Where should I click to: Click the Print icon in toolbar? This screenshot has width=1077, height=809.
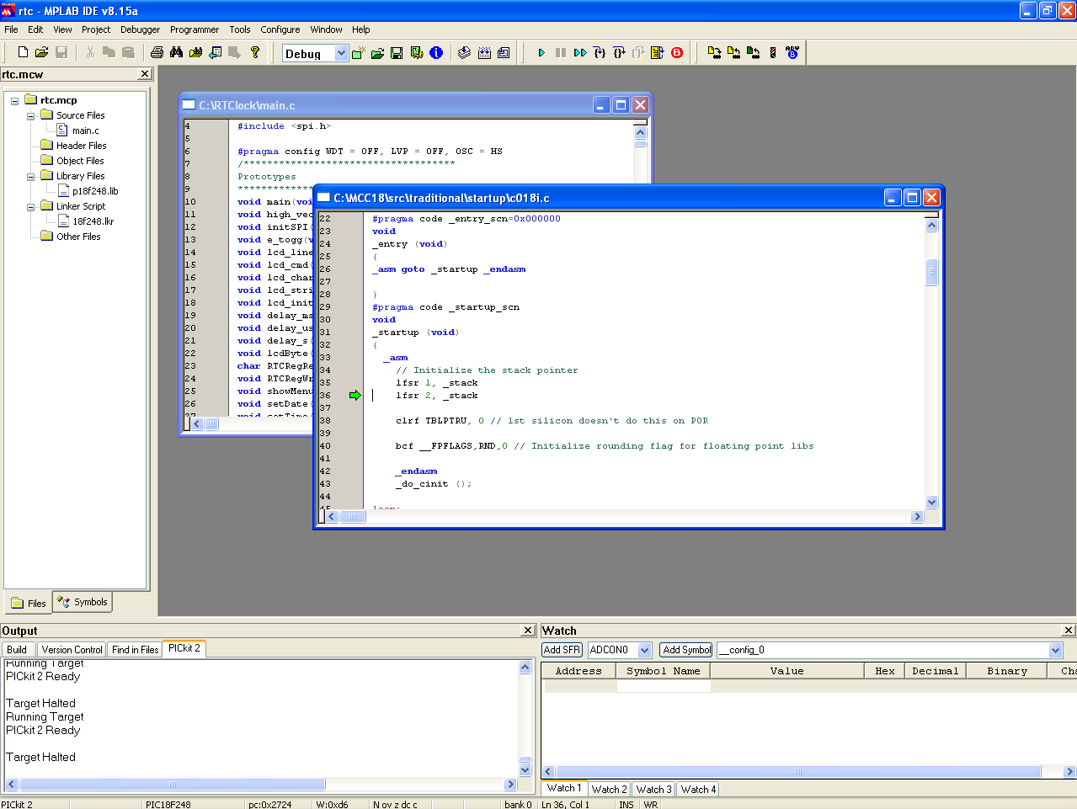157,52
